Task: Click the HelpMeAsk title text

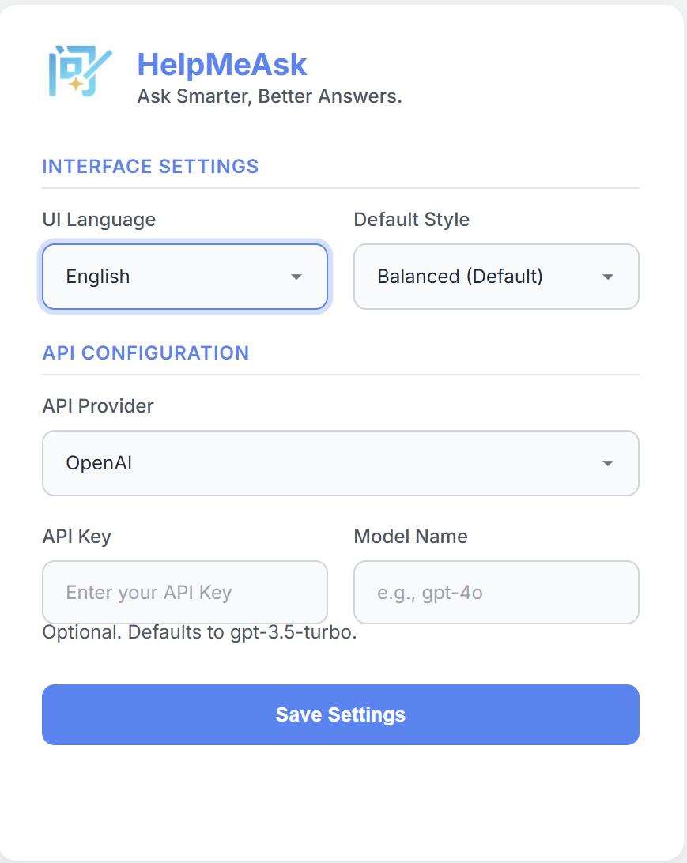Action: click(222, 64)
